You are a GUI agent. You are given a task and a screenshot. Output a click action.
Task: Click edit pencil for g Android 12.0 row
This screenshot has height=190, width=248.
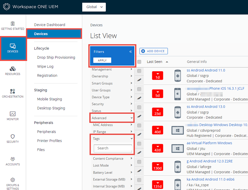click(139, 171)
